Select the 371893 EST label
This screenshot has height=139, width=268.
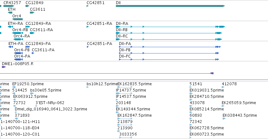pos(22,115)
